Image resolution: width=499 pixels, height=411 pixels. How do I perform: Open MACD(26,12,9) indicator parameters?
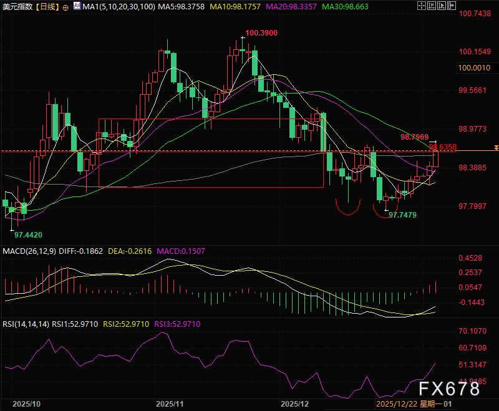click(29, 251)
